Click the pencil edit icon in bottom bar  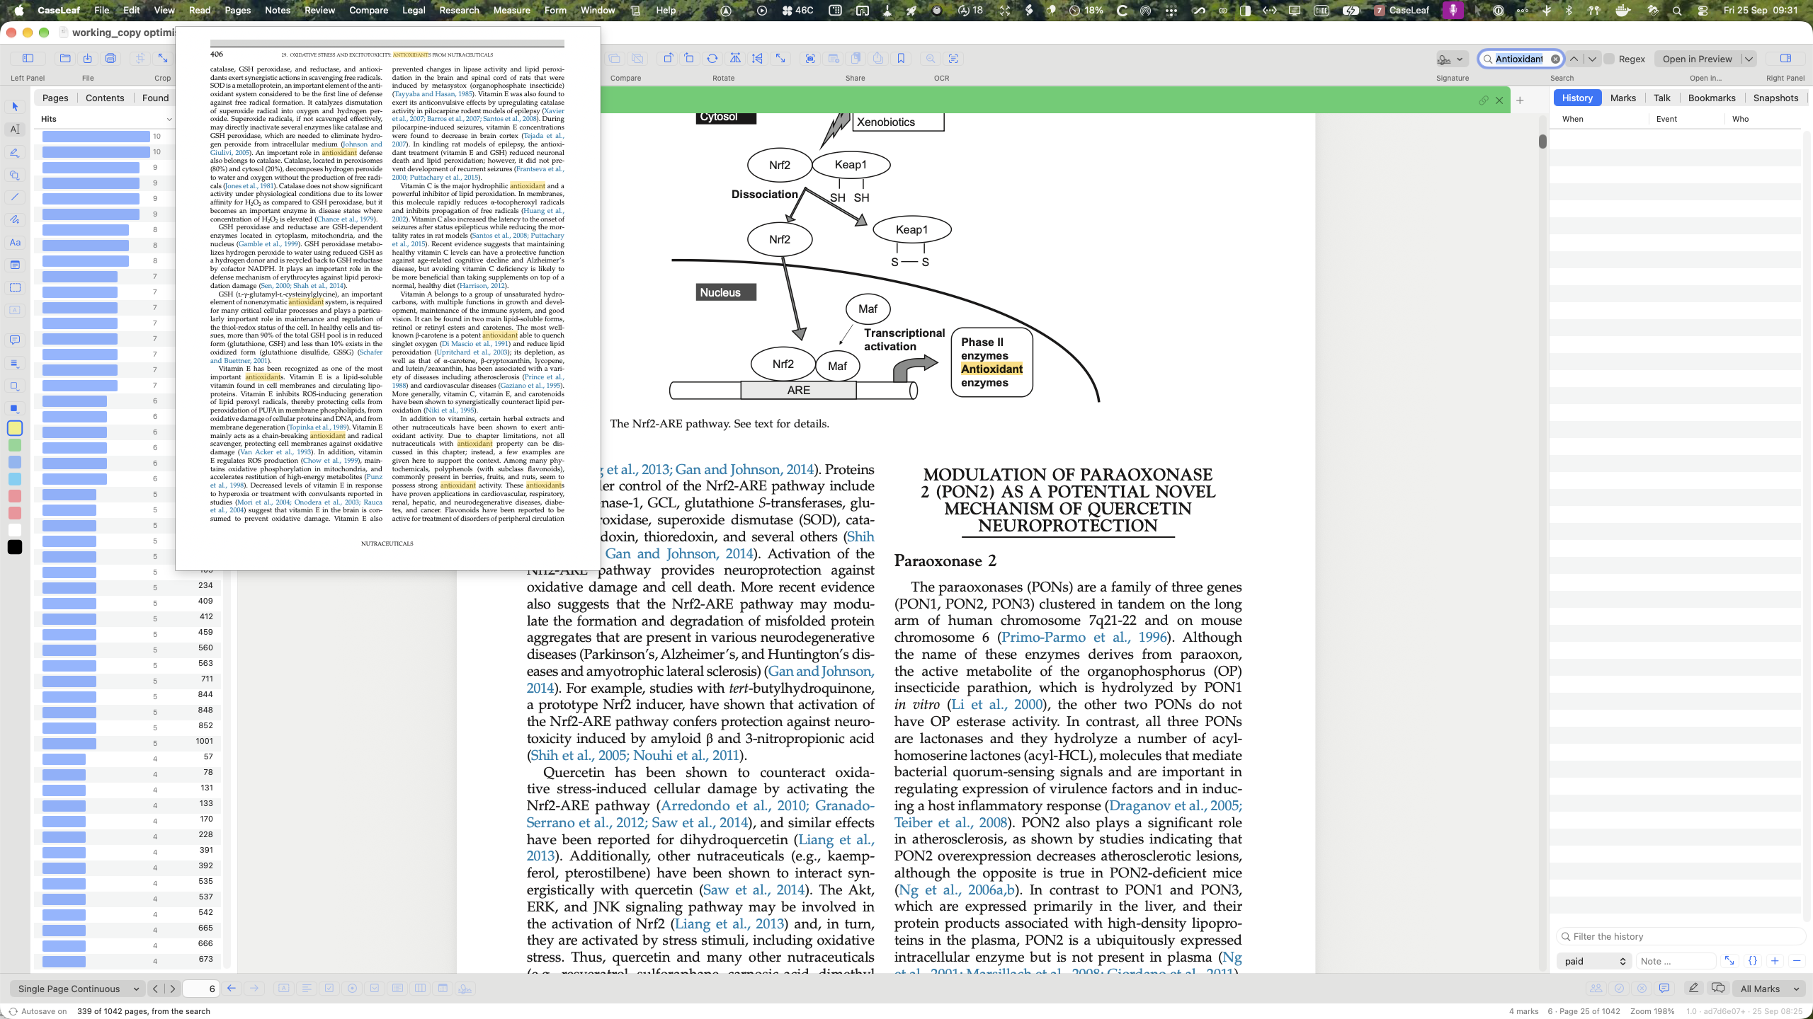1693,989
